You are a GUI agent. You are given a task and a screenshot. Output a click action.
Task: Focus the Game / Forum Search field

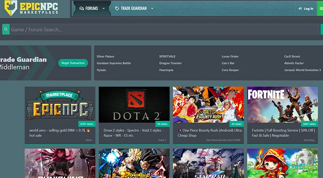point(164,29)
